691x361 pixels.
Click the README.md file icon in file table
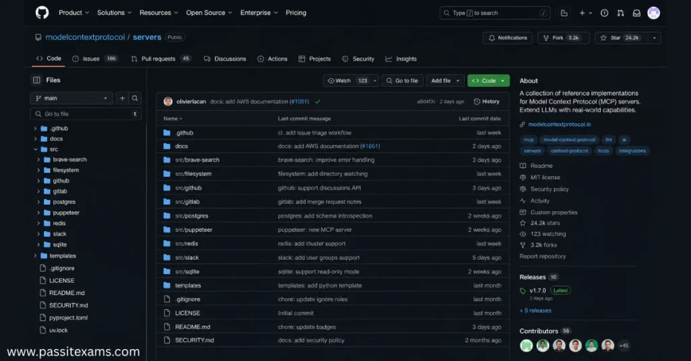pyautogui.click(x=167, y=327)
